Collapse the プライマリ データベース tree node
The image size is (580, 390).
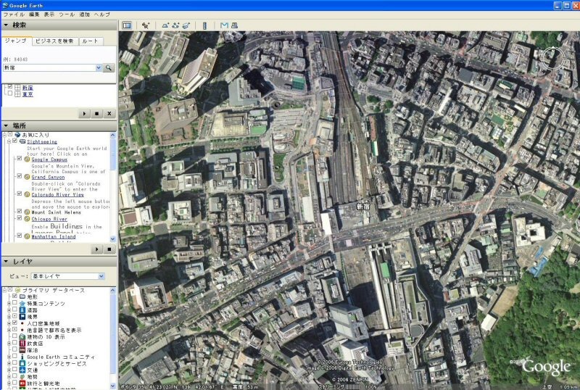coord(5,290)
